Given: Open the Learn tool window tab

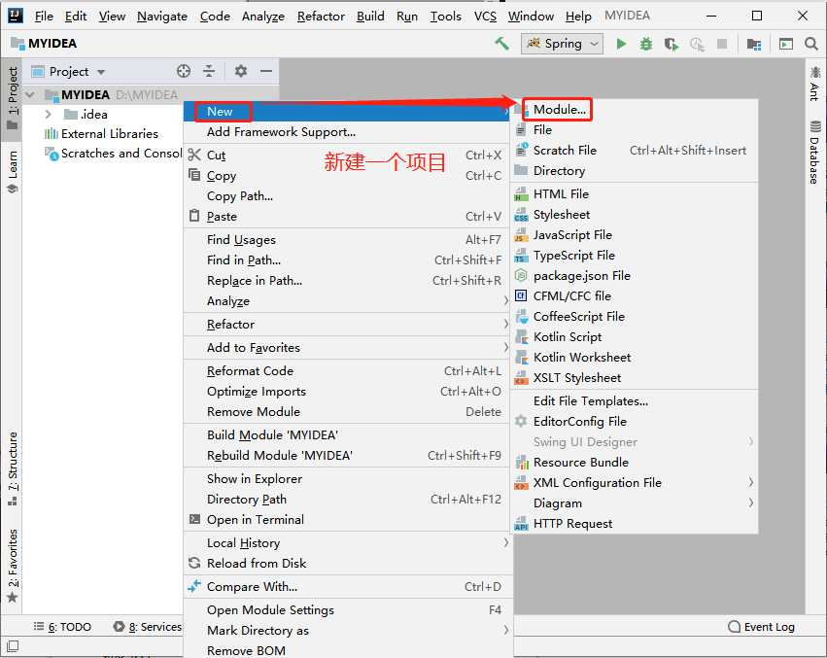Looking at the screenshot, I should point(13,172).
